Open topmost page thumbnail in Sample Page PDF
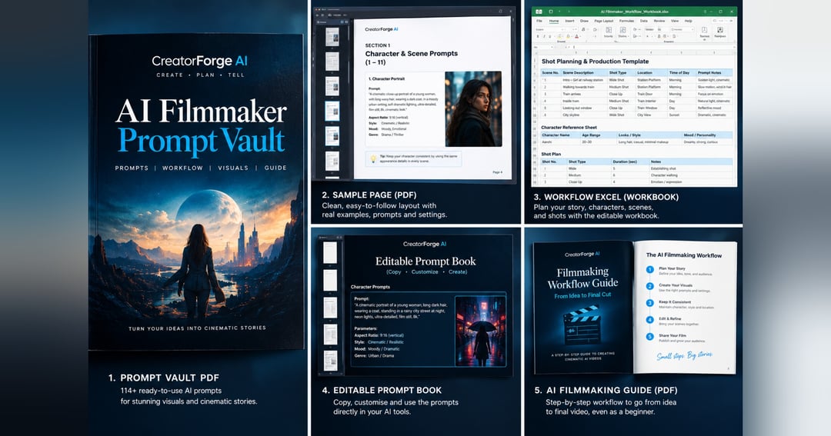 (x=332, y=37)
